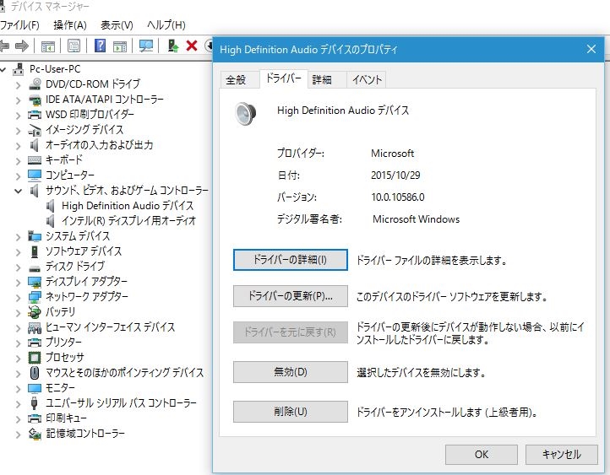This screenshot has height=475, width=610.
Task: Click the キャンセル button
Action: tap(561, 455)
